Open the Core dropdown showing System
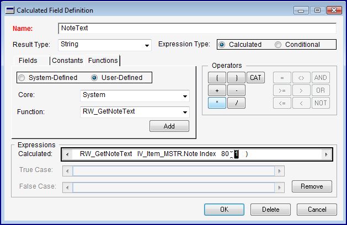This screenshot has height=225, width=347. (185, 96)
